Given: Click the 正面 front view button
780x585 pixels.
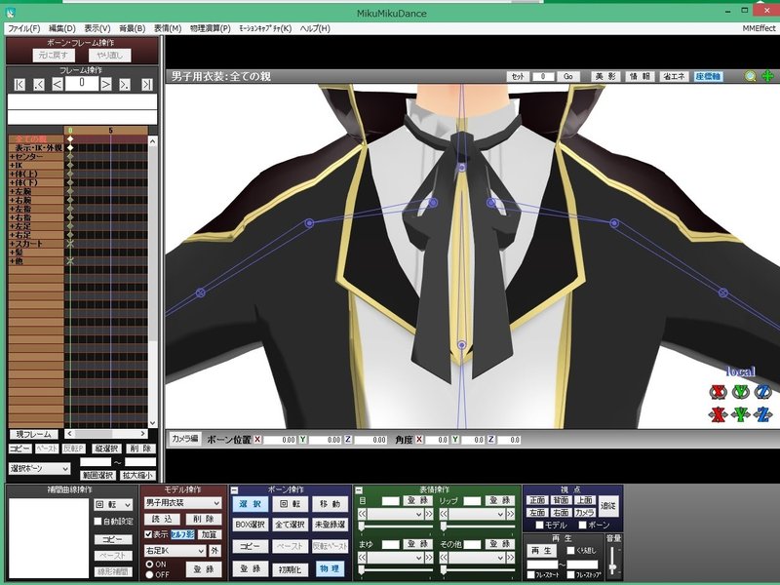Looking at the screenshot, I should coord(537,500).
